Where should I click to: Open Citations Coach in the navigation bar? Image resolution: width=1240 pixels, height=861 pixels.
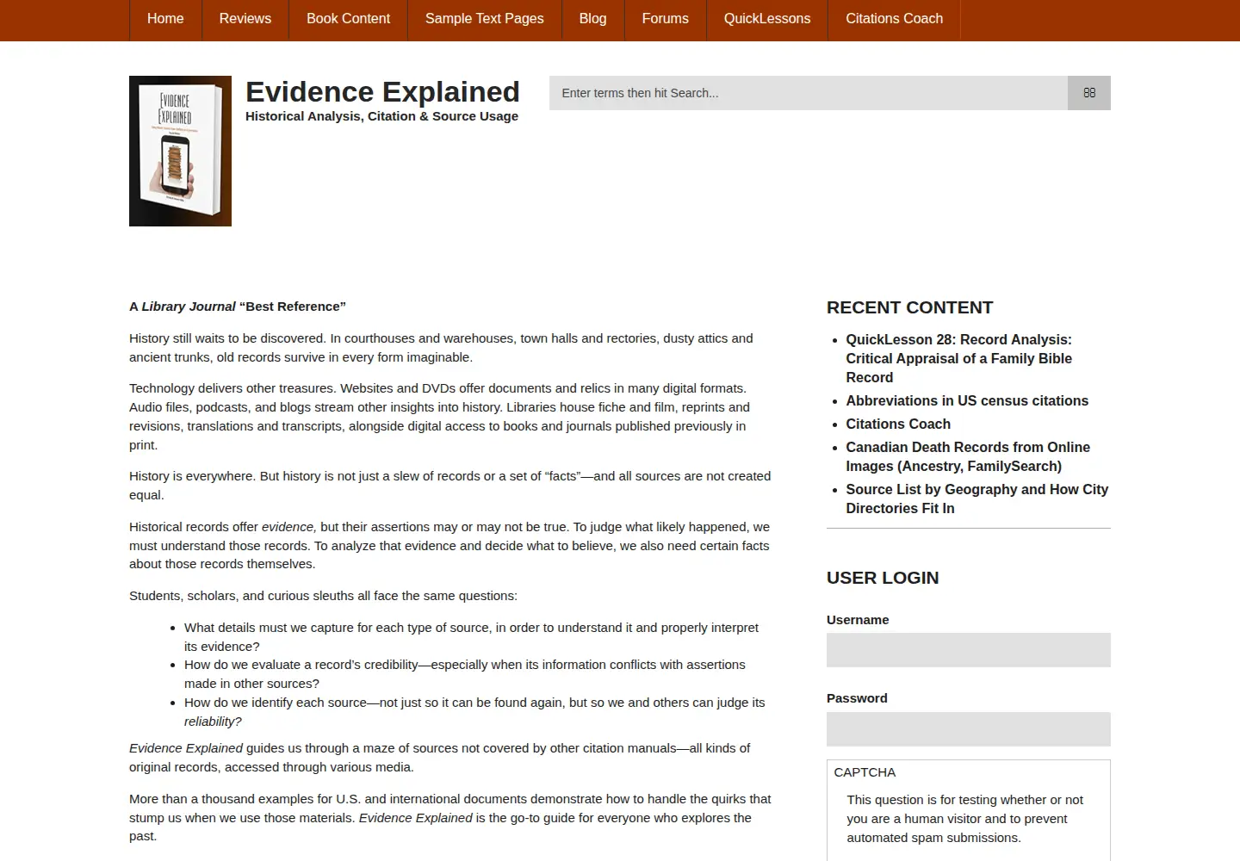894,19
